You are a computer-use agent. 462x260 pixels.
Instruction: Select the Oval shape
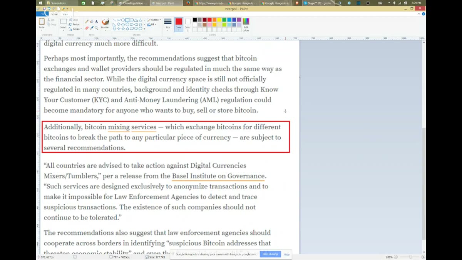click(123, 20)
